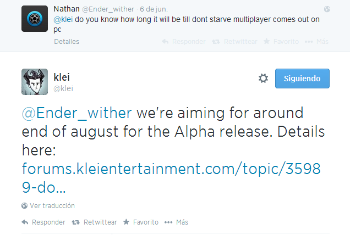Reply with Responder on klei's tweet
This screenshot has height=235, width=350.
[43, 222]
